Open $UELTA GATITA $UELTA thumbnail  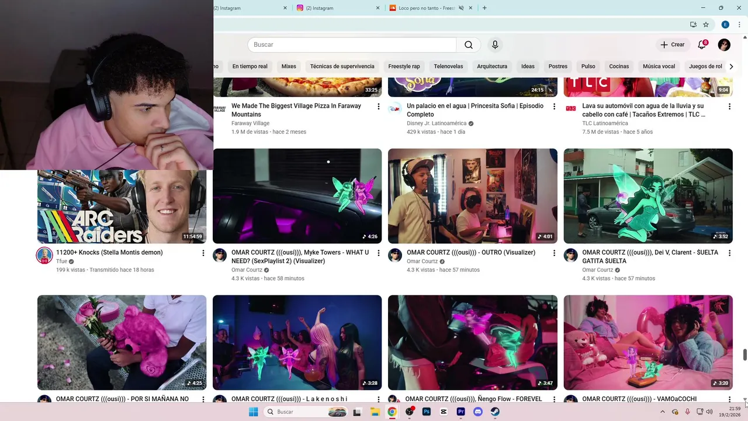coord(648,196)
